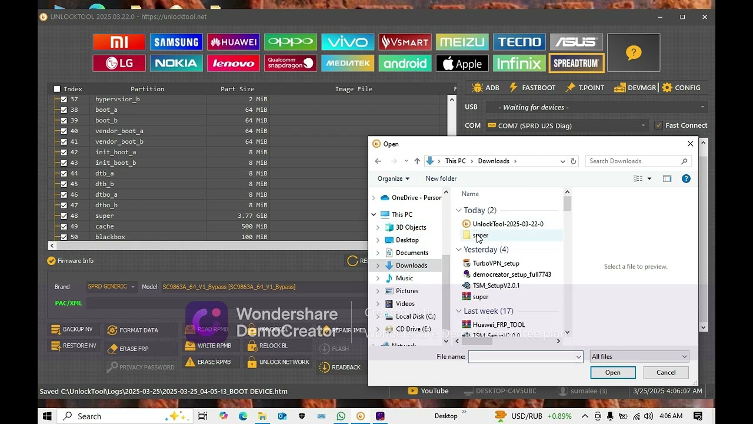Collapse the Last week group
The image size is (753, 424).
[x=459, y=311]
